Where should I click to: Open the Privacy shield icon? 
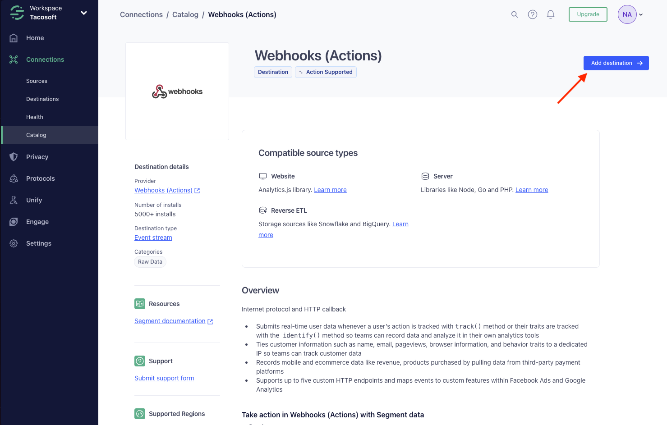tap(14, 156)
